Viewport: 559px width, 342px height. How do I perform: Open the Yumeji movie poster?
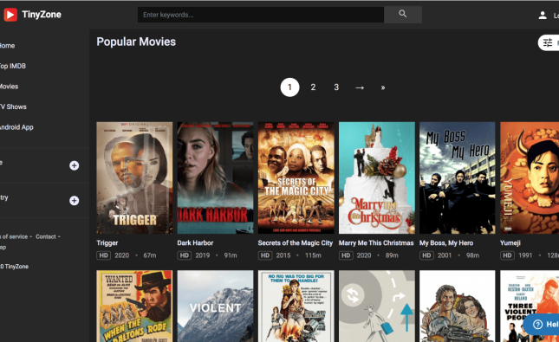530,177
